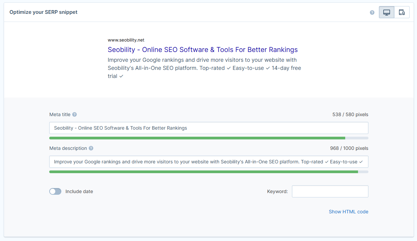Select the desktop preview icon
This screenshot has width=417, height=241.
386,12
